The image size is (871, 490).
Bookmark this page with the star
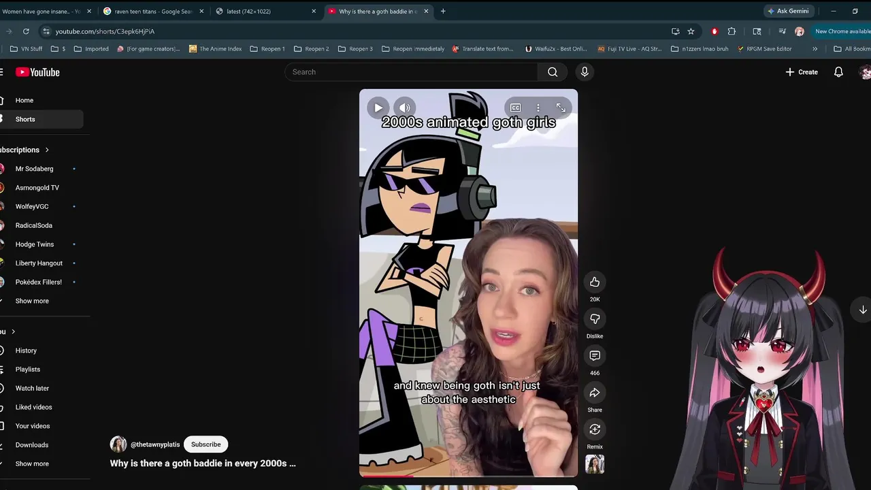click(x=691, y=31)
